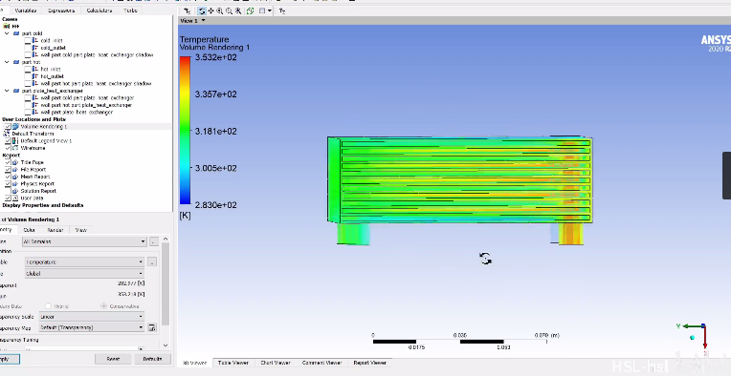Viewport: 731px width, 376px height.
Task: Click the details panel vertical scrollbar
Action: [166, 283]
